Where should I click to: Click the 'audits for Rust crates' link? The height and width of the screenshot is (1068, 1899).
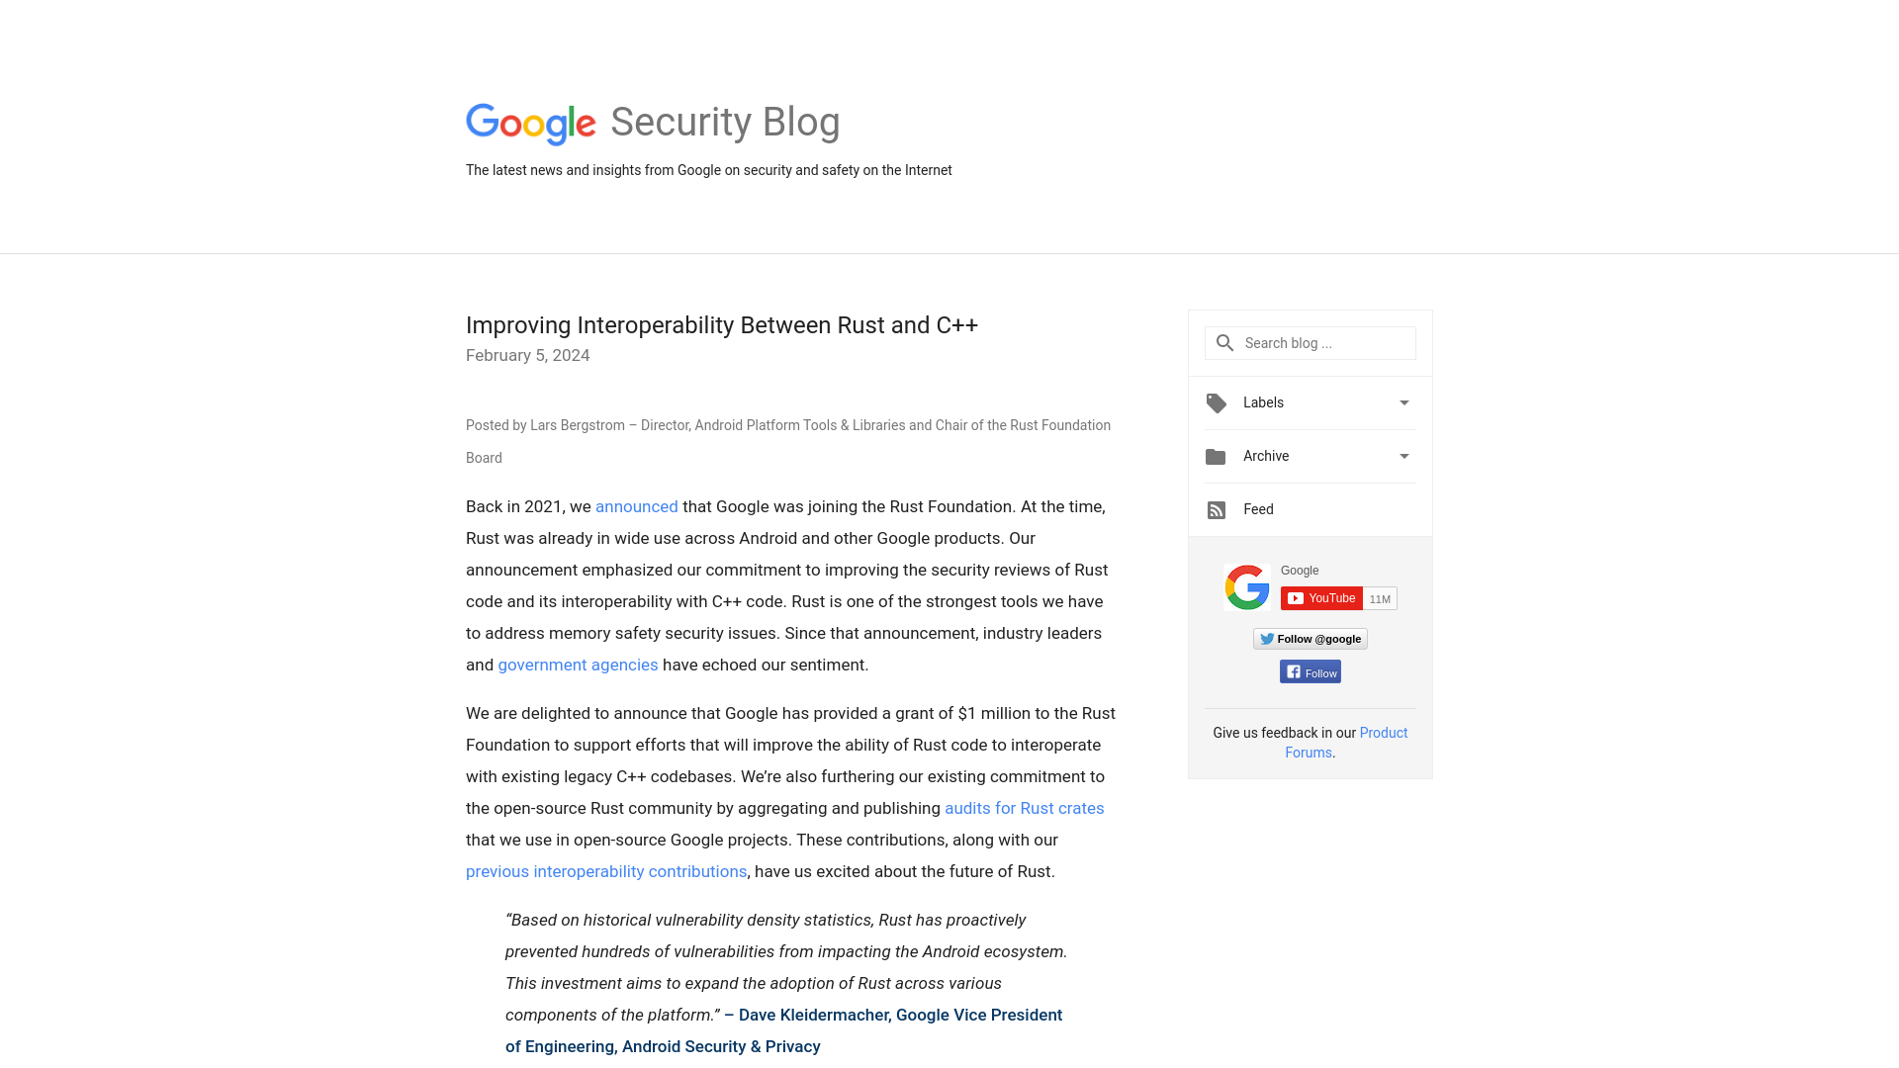(x=1024, y=807)
